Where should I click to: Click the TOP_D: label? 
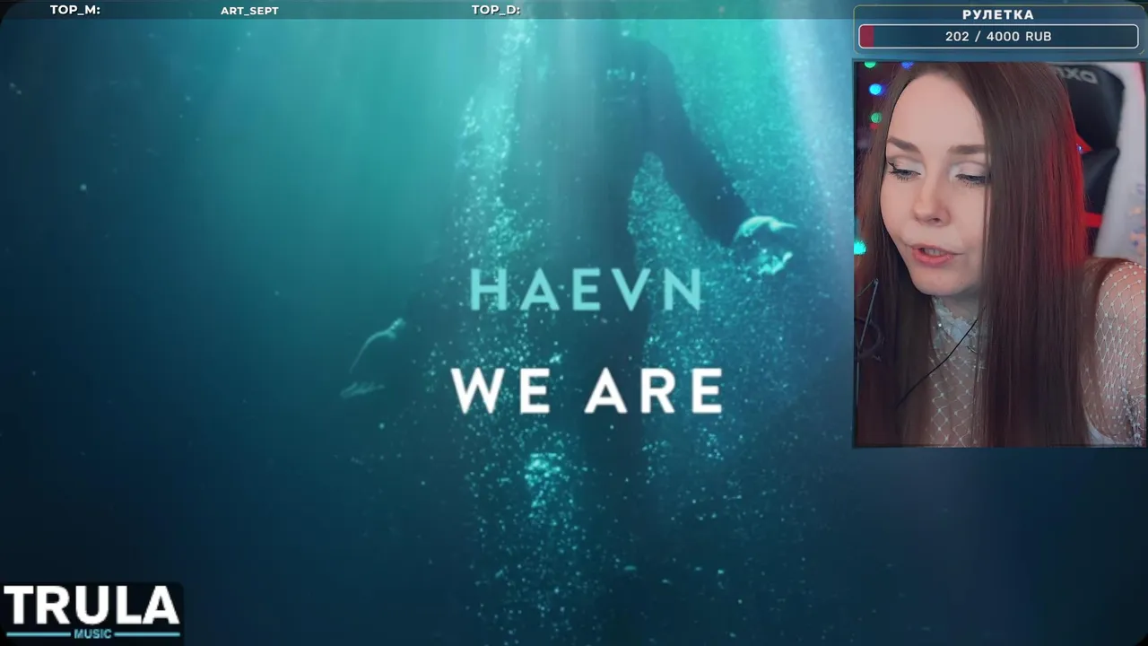tap(496, 10)
